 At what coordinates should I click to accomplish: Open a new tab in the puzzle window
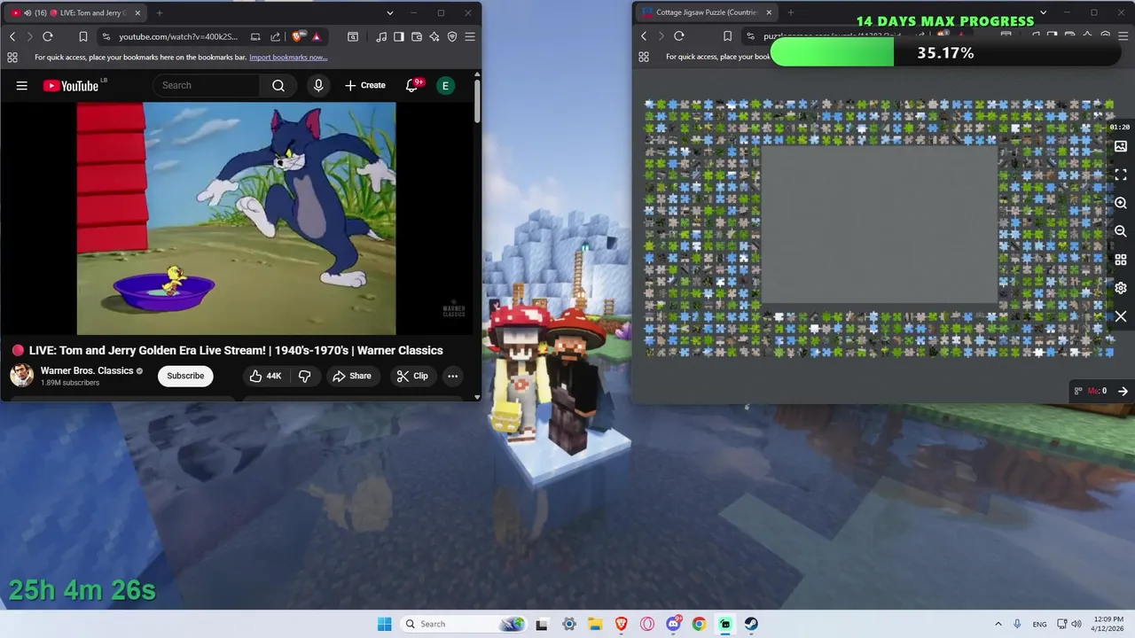click(790, 12)
